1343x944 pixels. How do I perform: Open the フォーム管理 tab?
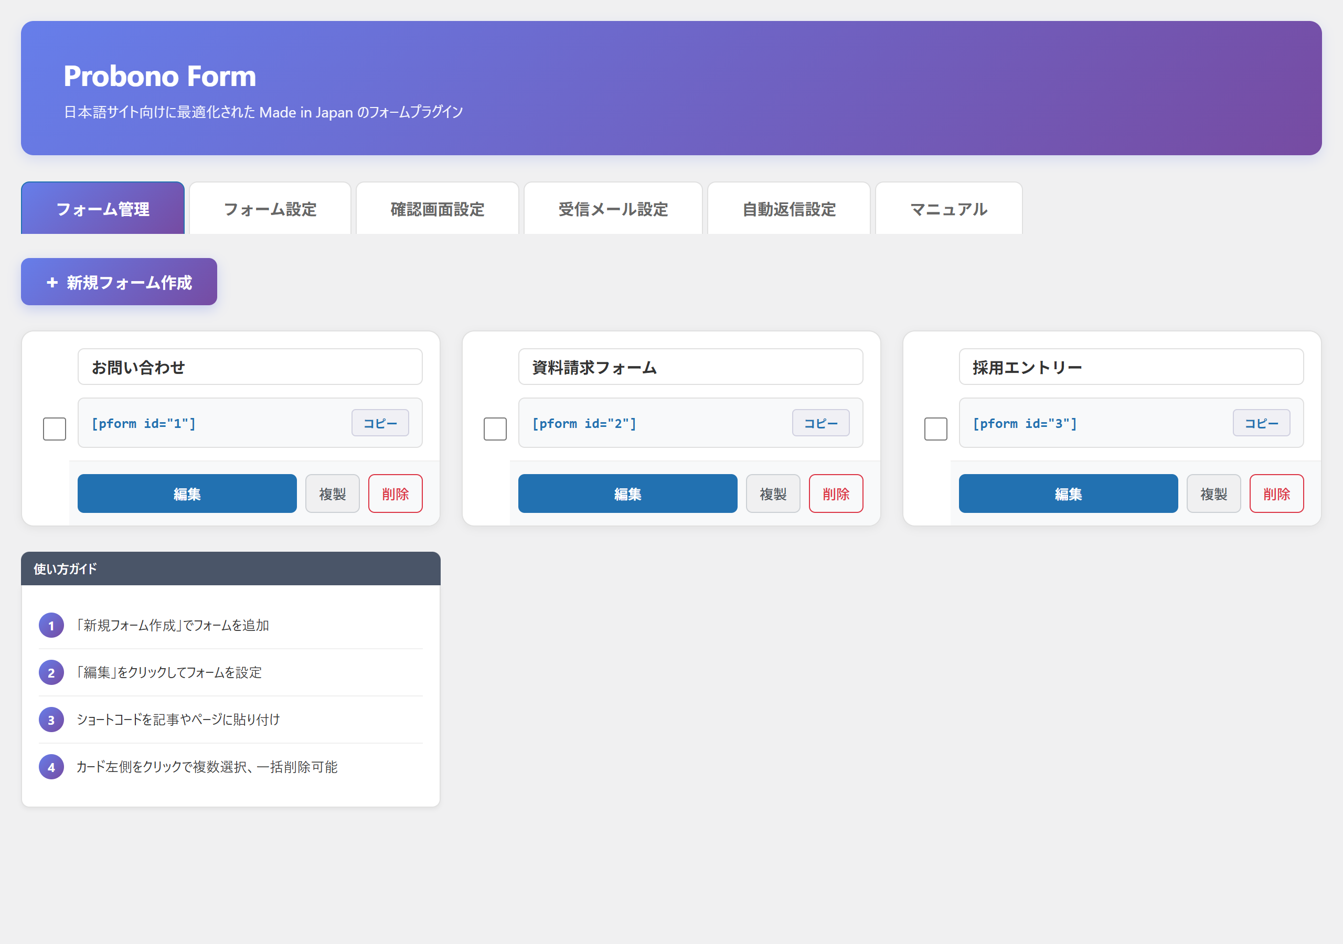[x=103, y=208]
